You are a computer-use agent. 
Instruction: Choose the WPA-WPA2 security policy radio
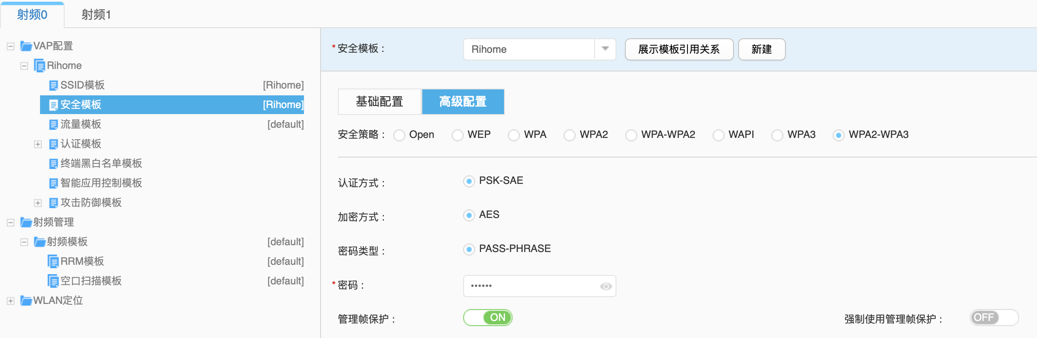631,135
